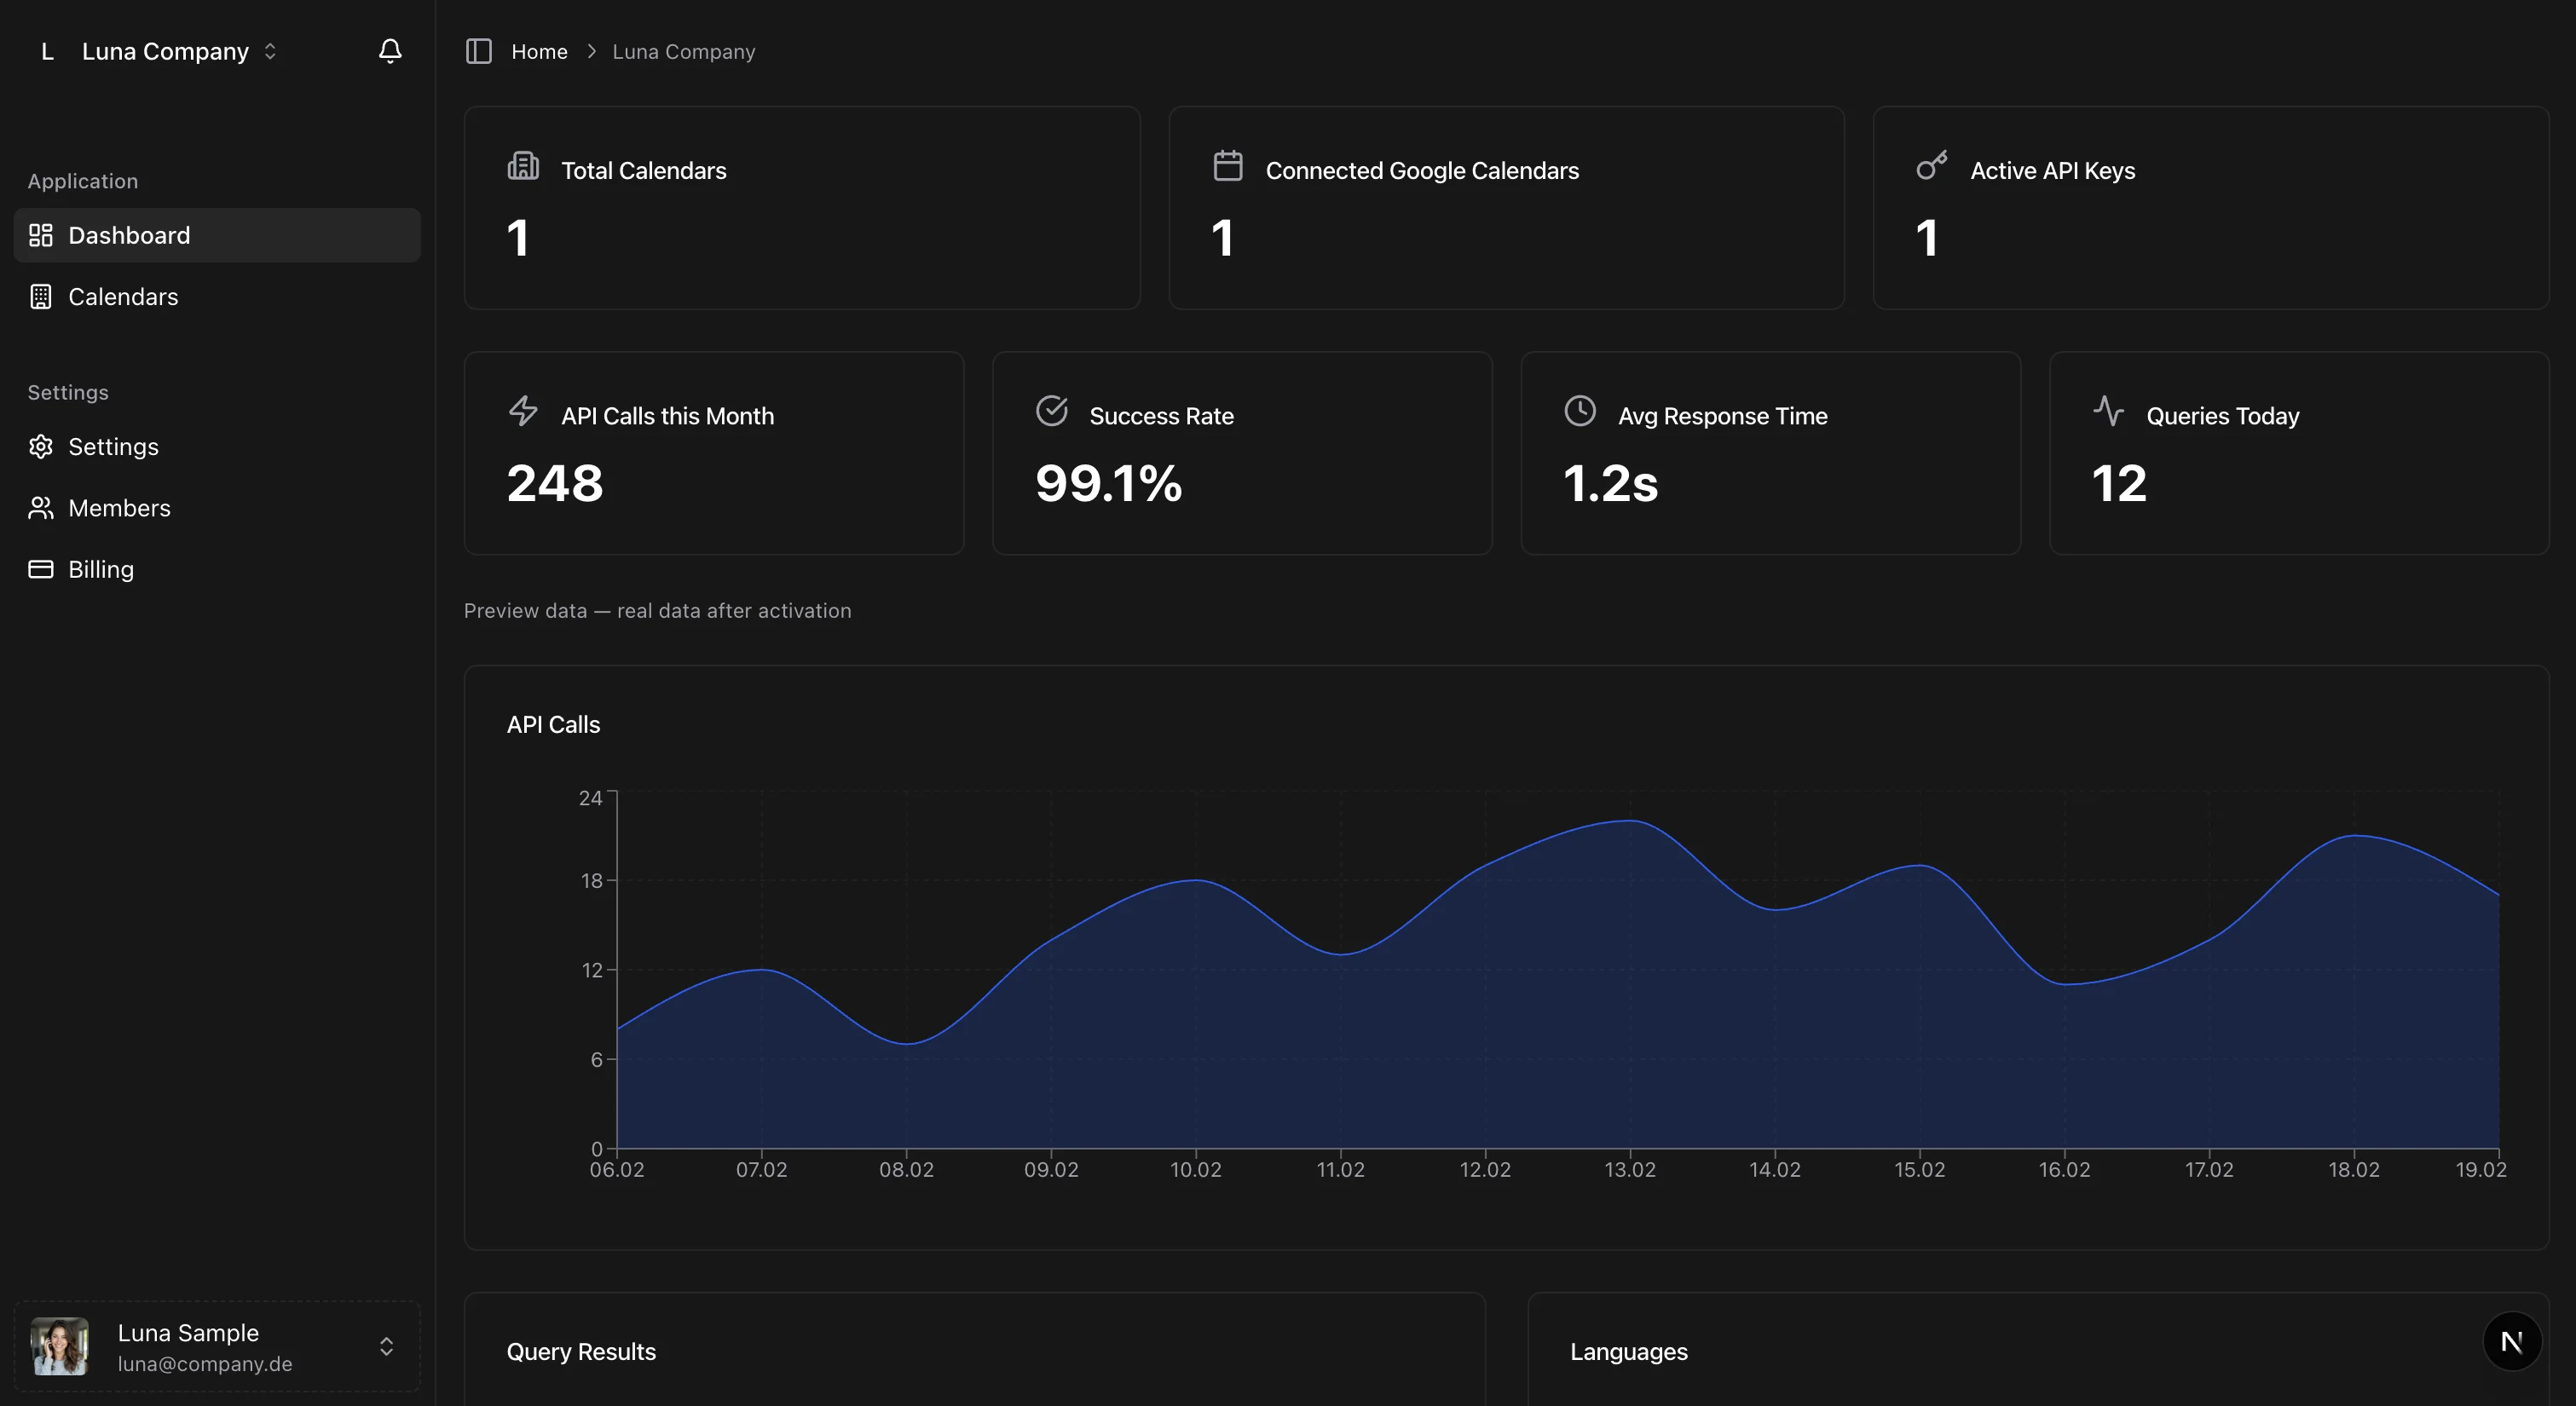Click the API Calls lightning bolt icon
The height and width of the screenshot is (1406, 2576).
(523, 411)
